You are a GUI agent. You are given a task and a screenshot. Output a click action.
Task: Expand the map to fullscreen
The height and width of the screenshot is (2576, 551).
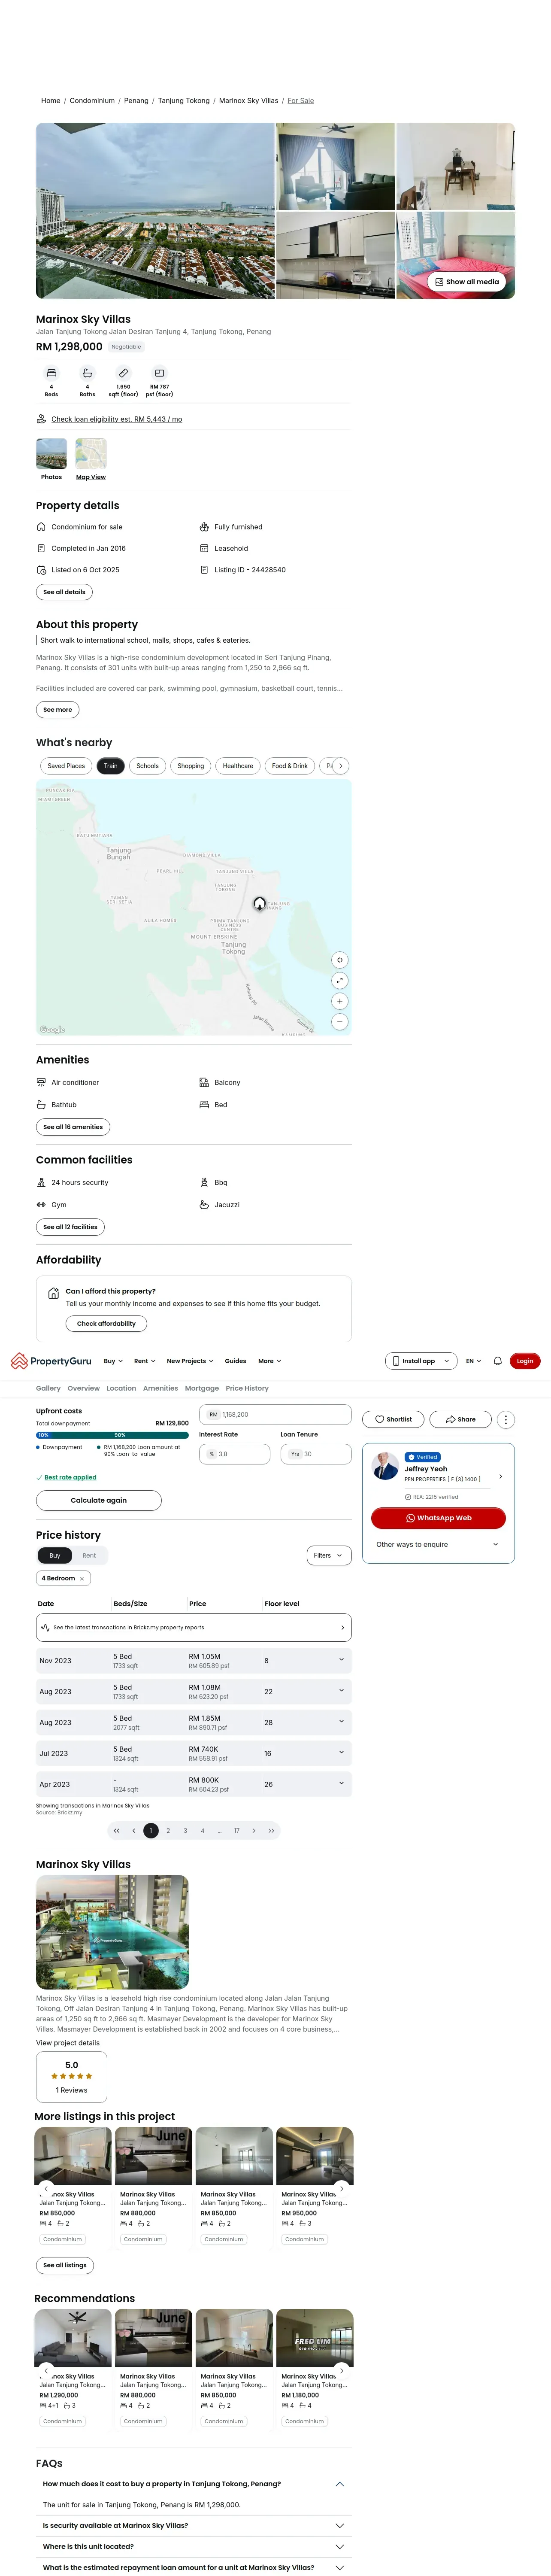coord(340,981)
